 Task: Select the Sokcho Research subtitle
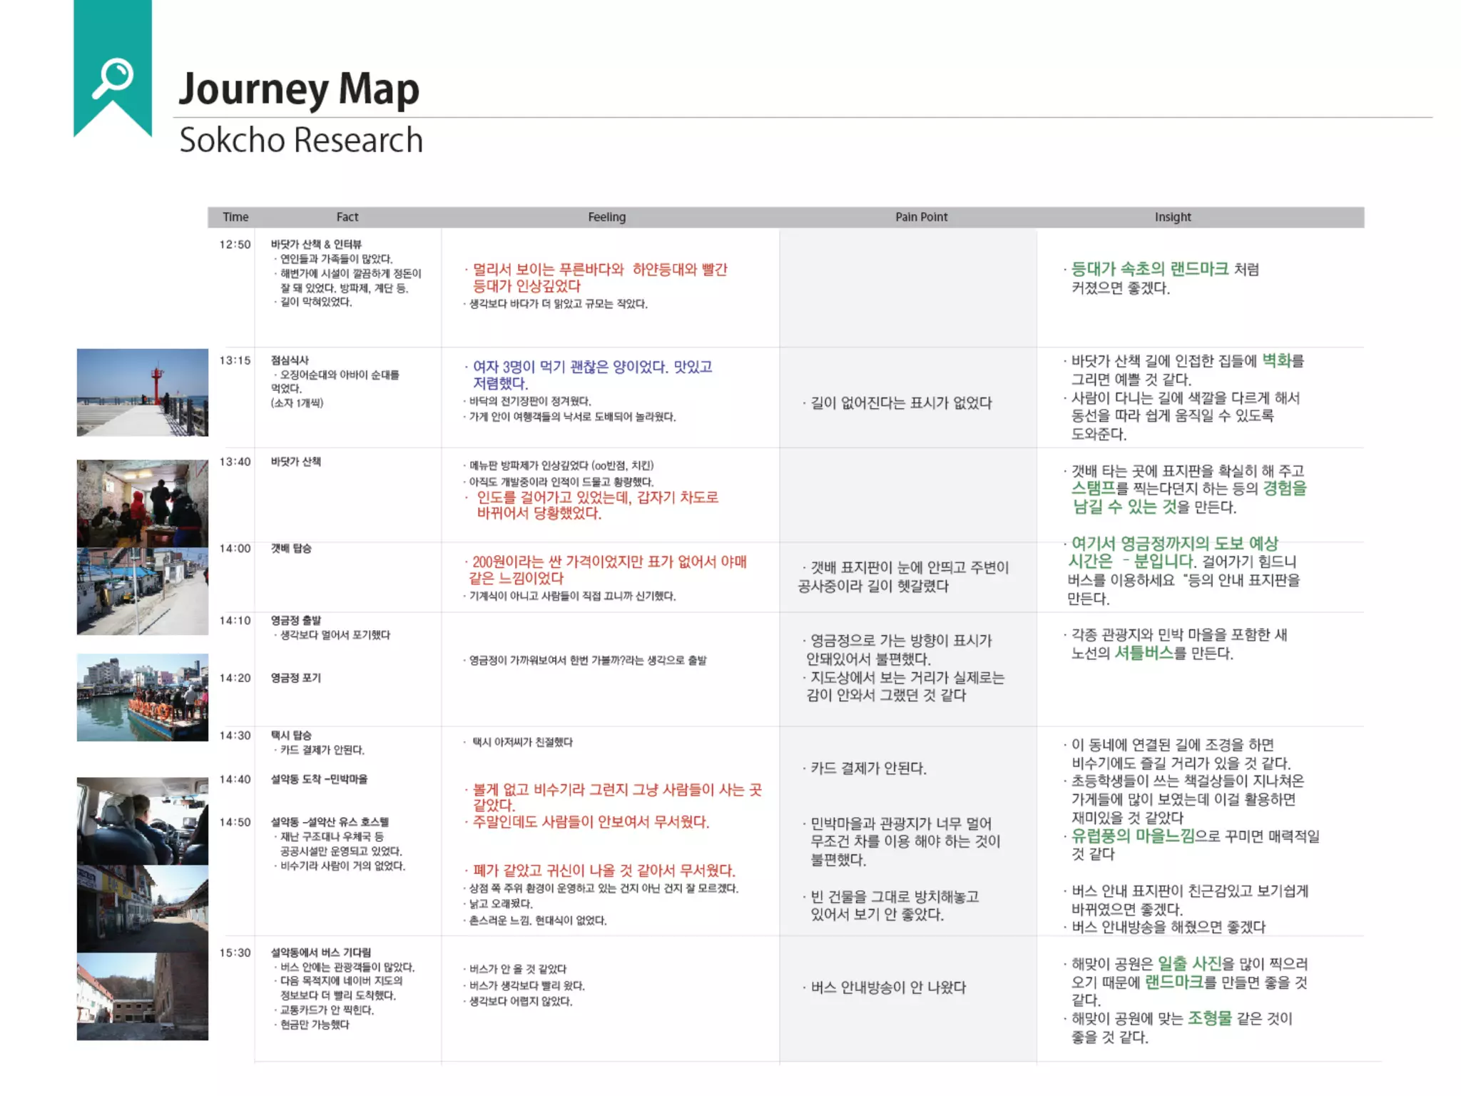click(x=301, y=140)
